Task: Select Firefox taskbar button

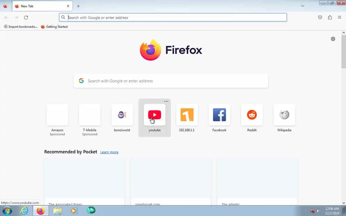Action: click(x=41, y=211)
